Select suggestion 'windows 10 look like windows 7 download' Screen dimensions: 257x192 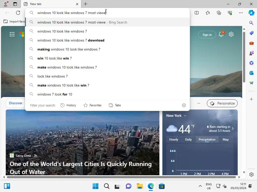coord(107,40)
